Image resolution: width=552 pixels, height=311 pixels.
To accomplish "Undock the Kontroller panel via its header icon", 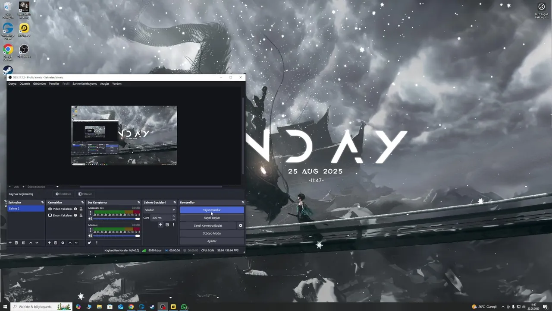I will pyautogui.click(x=243, y=202).
